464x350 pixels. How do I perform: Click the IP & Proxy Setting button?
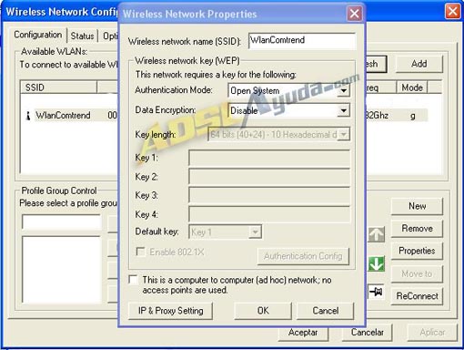(170, 311)
